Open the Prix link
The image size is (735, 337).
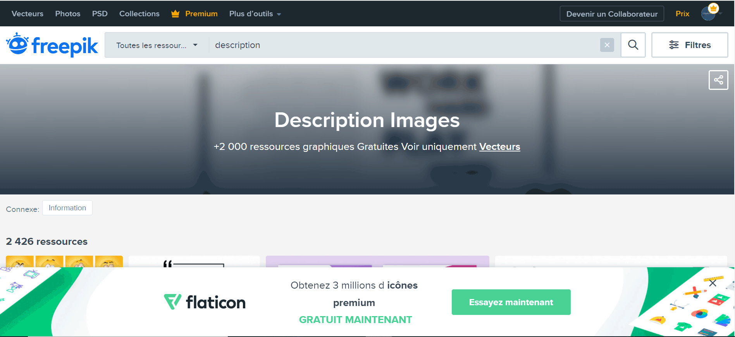coord(682,14)
